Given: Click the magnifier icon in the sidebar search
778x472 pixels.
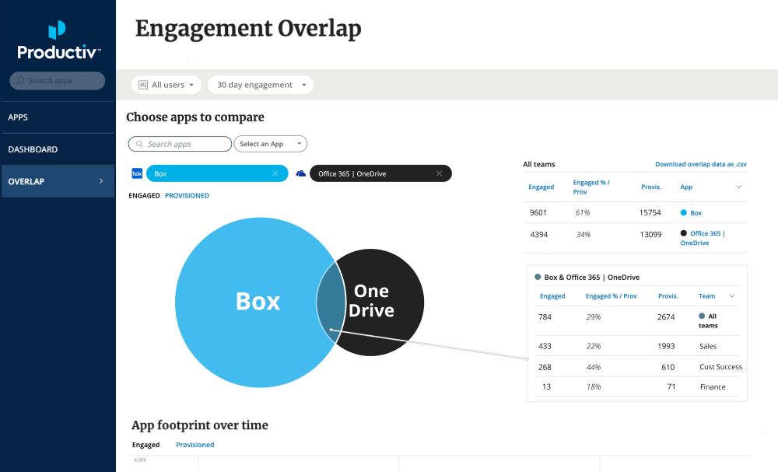Looking at the screenshot, I should 20,80.
